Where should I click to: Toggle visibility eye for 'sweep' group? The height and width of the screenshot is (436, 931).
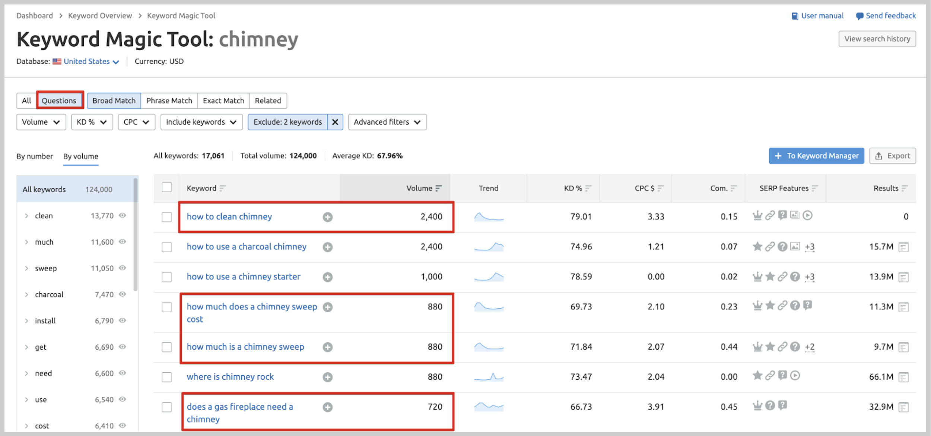pos(123,268)
